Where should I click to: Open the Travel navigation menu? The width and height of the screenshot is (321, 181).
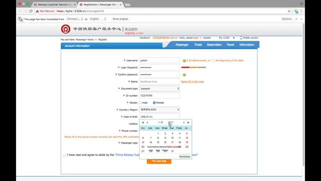tap(230, 45)
